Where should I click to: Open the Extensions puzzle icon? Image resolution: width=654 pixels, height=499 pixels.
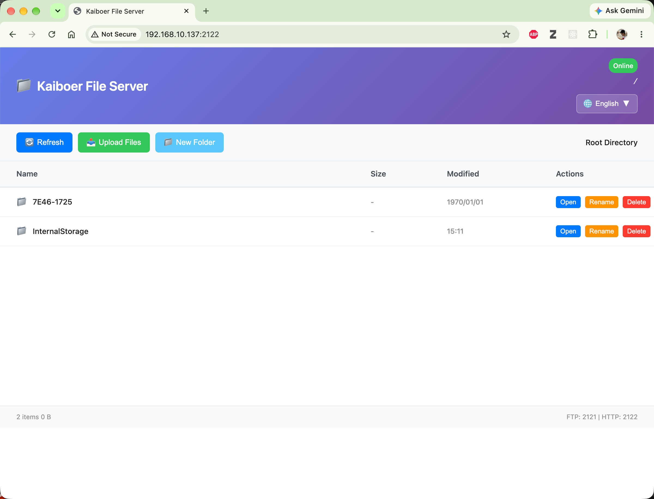coord(592,34)
